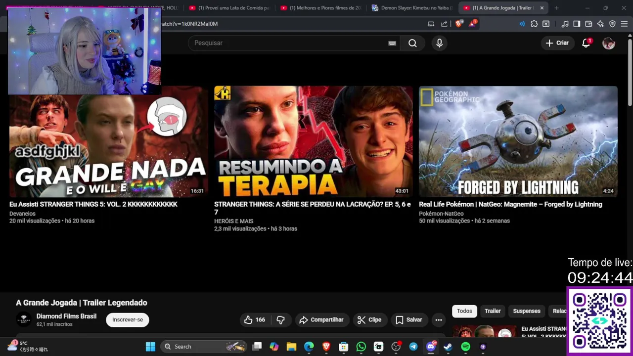Open the Leo AI sparkle icon
This screenshot has width=633, height=356.
[x=600, y=24]
